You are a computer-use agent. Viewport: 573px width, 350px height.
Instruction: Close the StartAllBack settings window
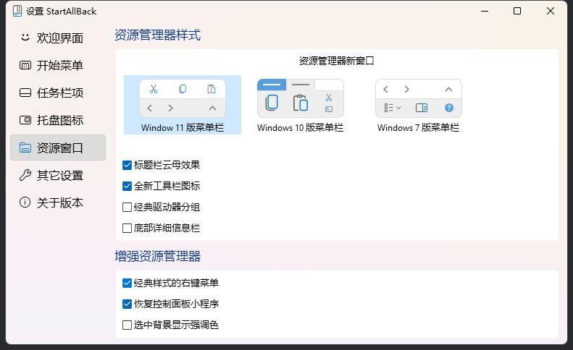pos(551,11)
